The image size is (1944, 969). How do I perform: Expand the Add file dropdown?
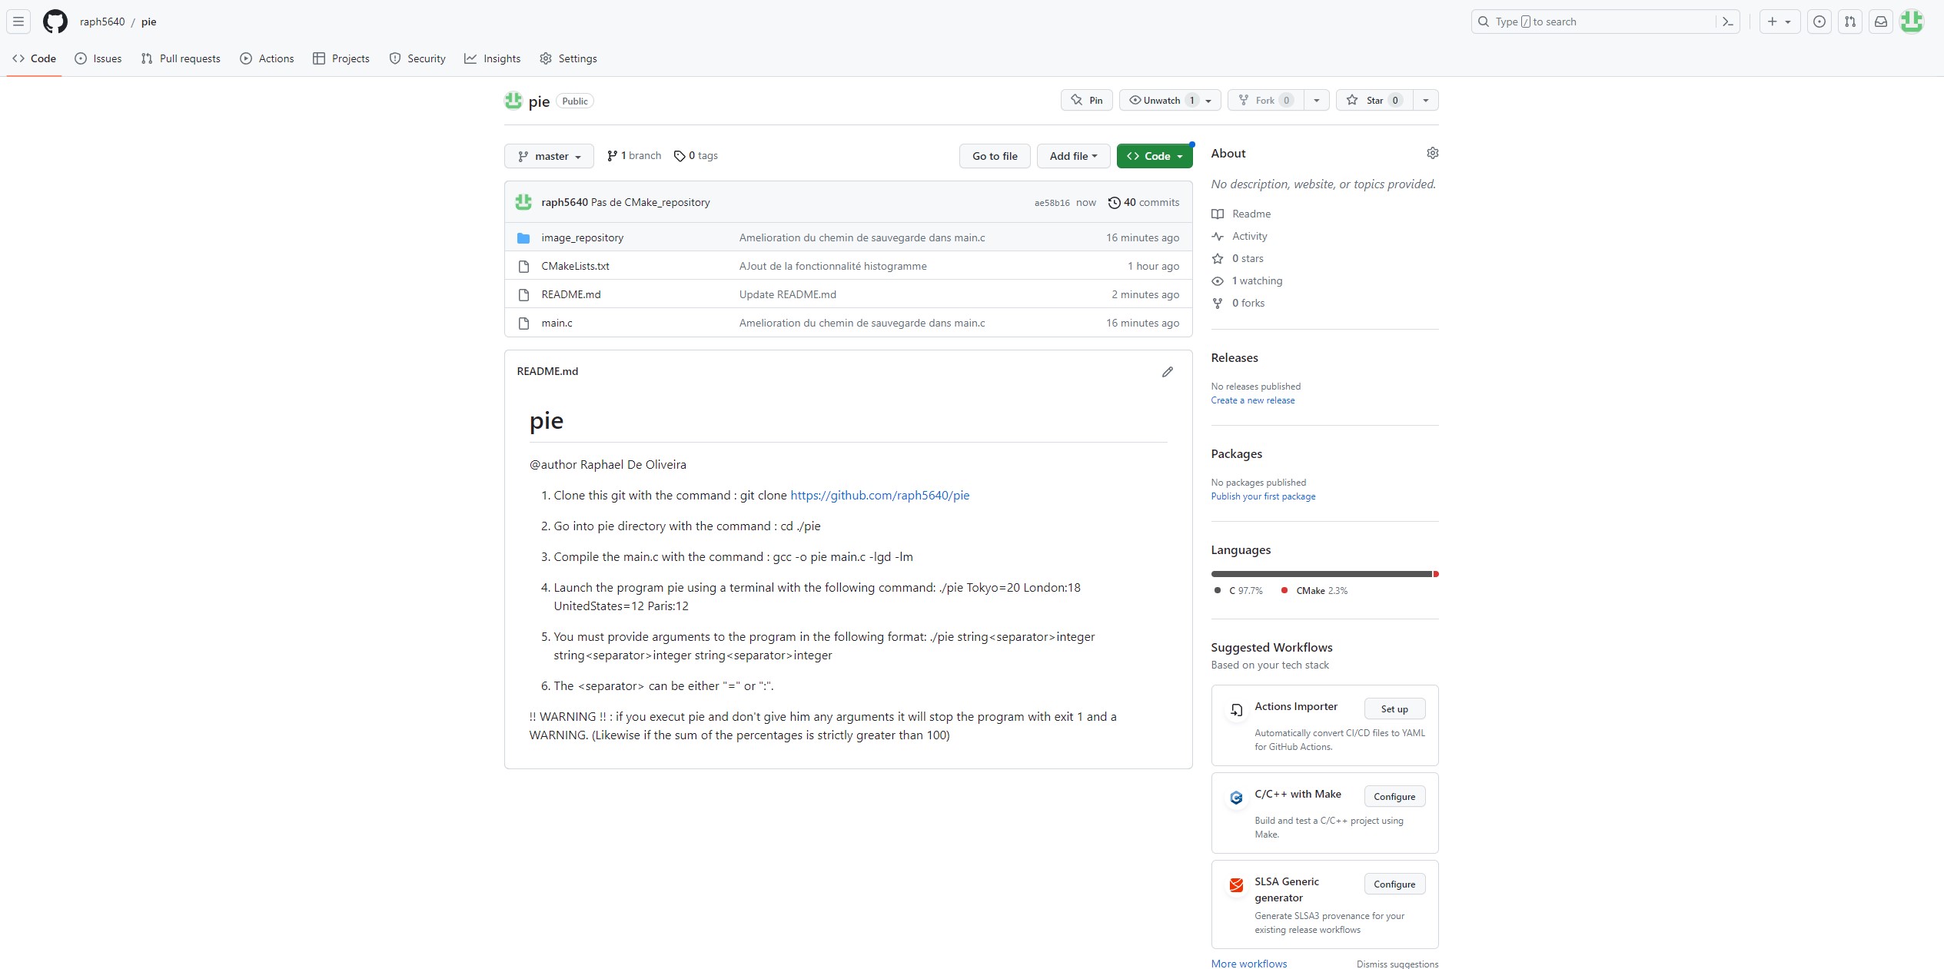[x=1072, y=156]
